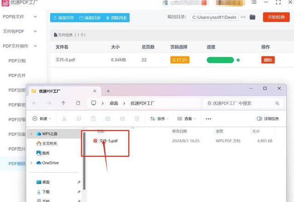
Task: Select PDF加密 in sidebar
Action: [x=17, y=90]
